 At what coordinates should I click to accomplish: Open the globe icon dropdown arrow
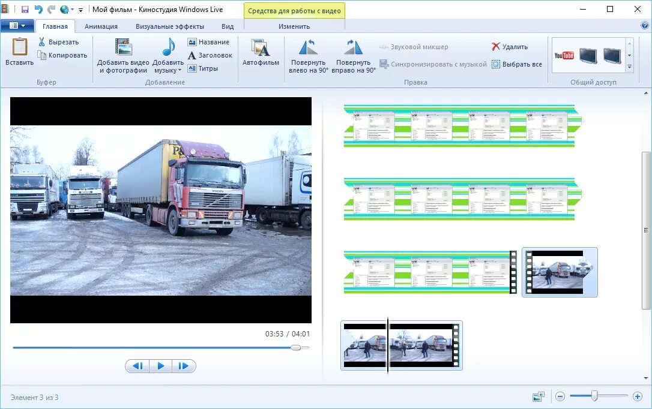point(73,10)
